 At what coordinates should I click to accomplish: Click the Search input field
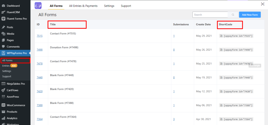click(x=211, y=15)
